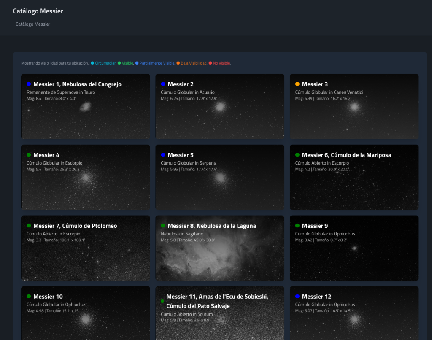The height and width of the screenshot is (340, 432).
Task: Select the Messier 2 card starfield image
Action: tap(220, 107)
